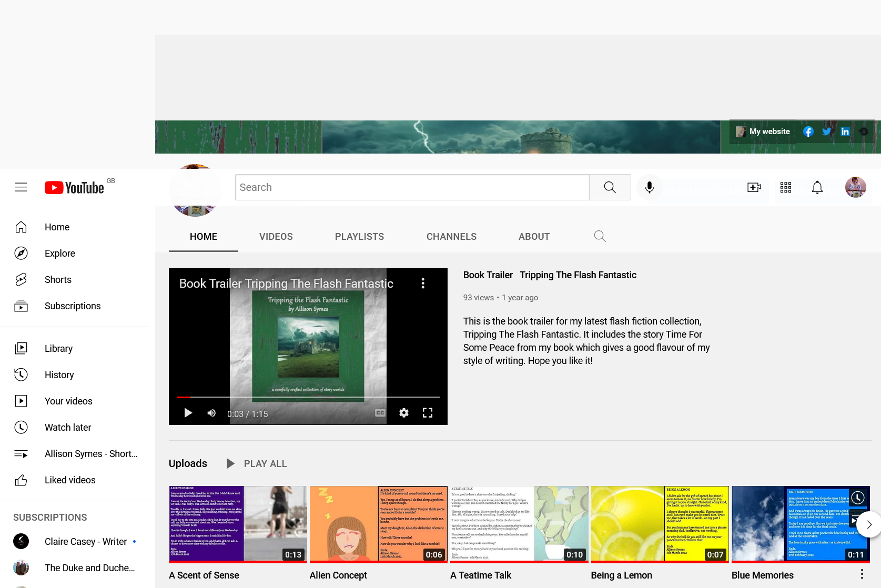This screenshot has width=881, height=588.
Task: Click the right arrow to see more uploads
Action: tap(869, 524)
